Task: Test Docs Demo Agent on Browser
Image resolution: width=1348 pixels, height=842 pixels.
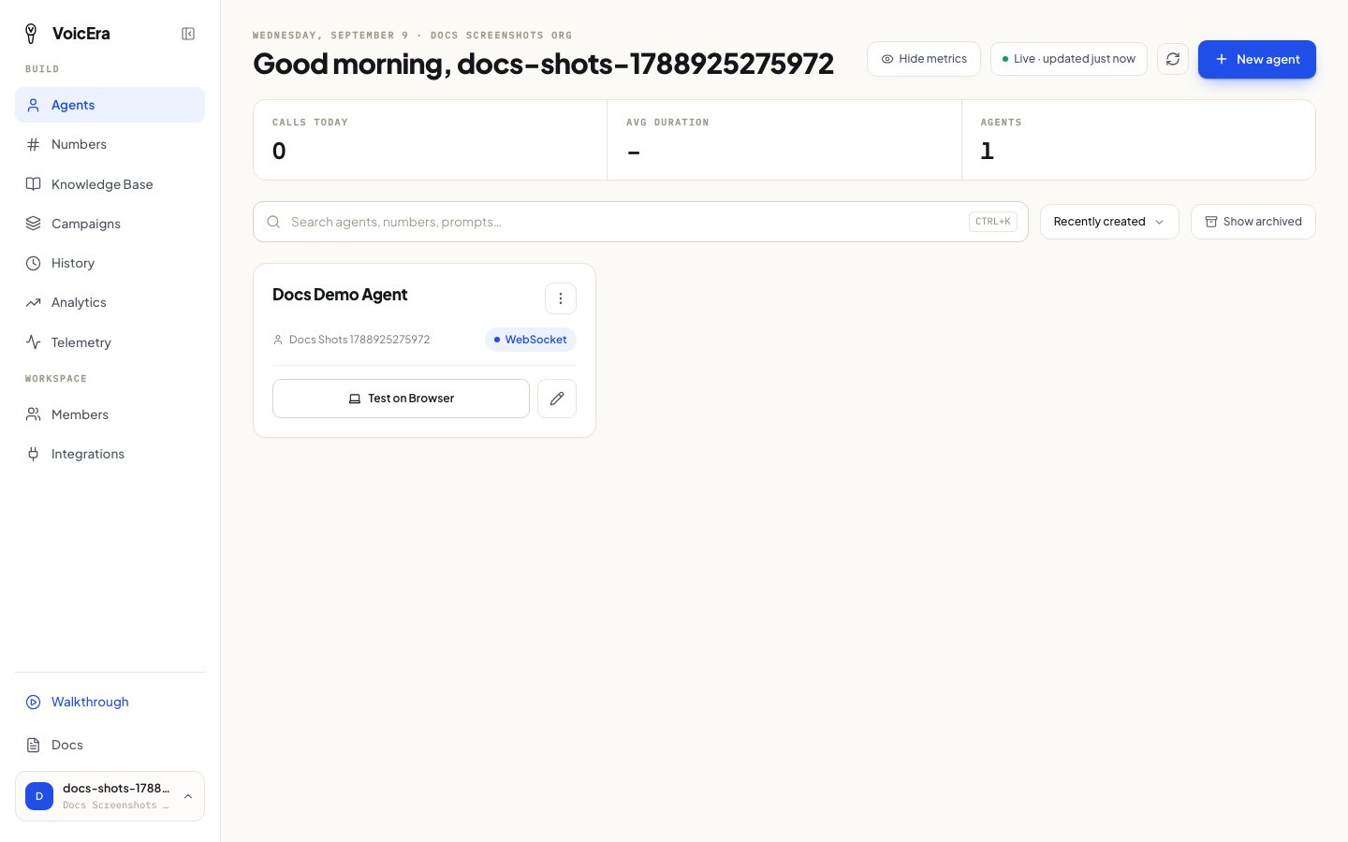Action: click(401, 399)
